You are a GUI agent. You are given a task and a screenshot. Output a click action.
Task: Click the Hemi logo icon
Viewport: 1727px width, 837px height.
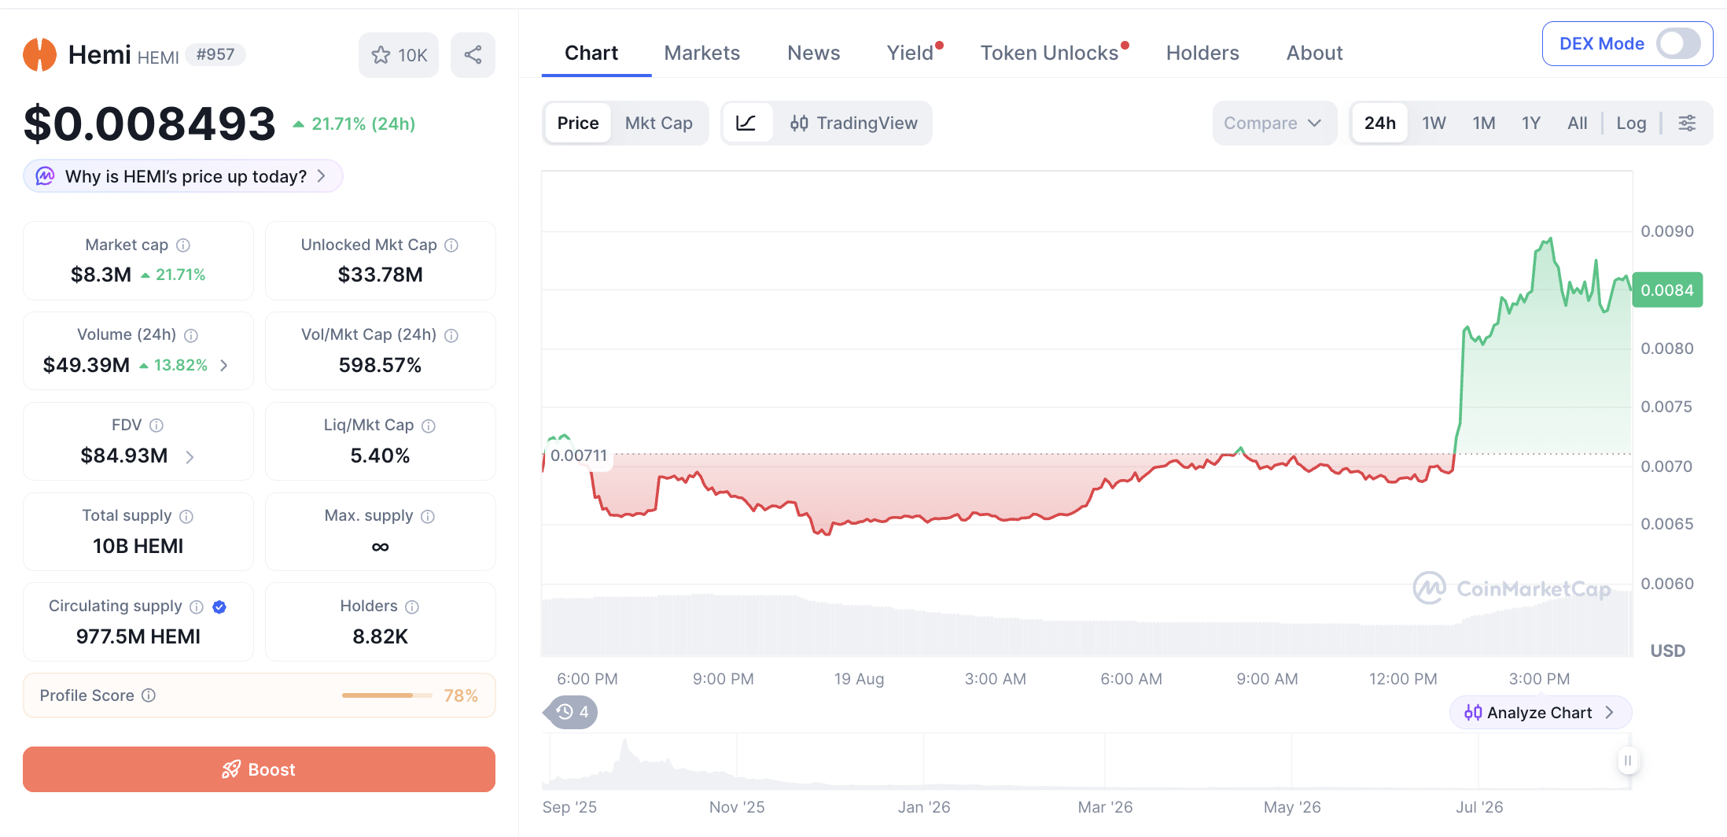39,54
